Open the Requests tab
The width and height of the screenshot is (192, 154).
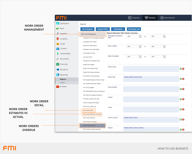(134, 18)
